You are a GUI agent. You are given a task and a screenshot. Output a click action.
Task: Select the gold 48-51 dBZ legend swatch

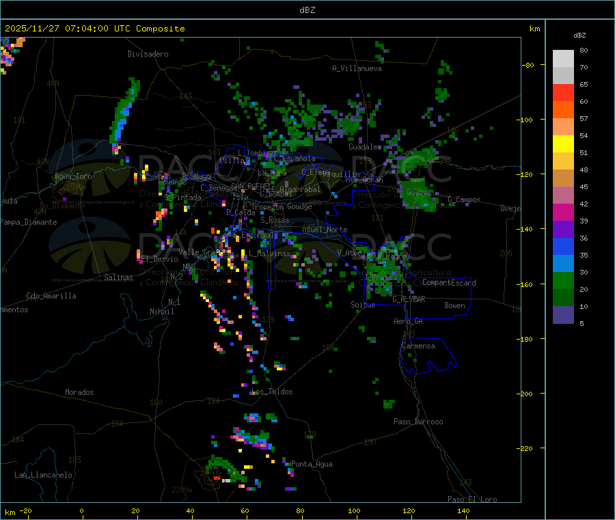[x=563, y=161]
